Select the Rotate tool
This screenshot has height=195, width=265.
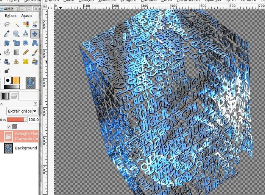(7, 43)
